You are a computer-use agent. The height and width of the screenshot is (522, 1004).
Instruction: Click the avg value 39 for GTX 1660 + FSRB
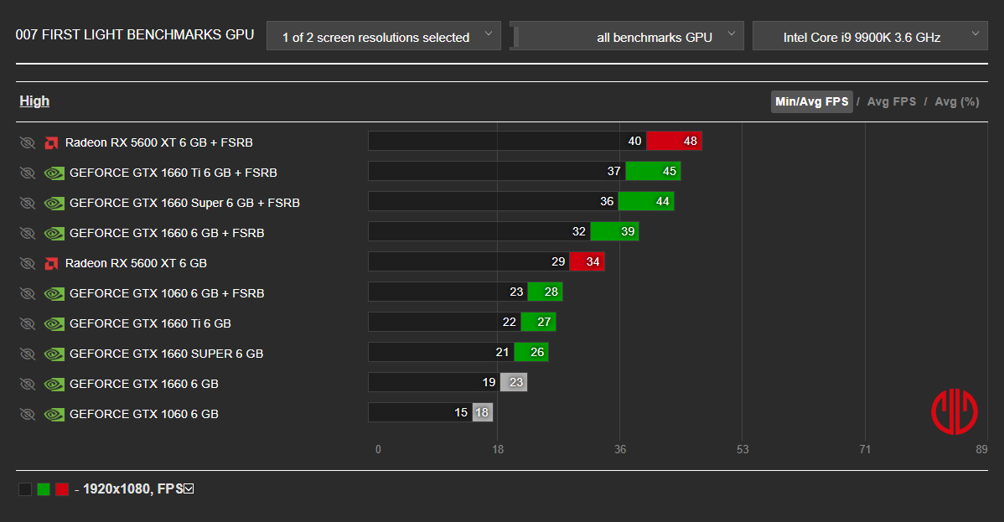coord(628,231)
